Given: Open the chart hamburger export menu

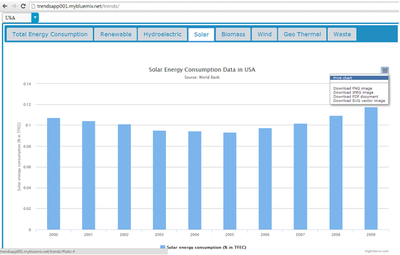Looking at the screenshot, I should [385, 70].
